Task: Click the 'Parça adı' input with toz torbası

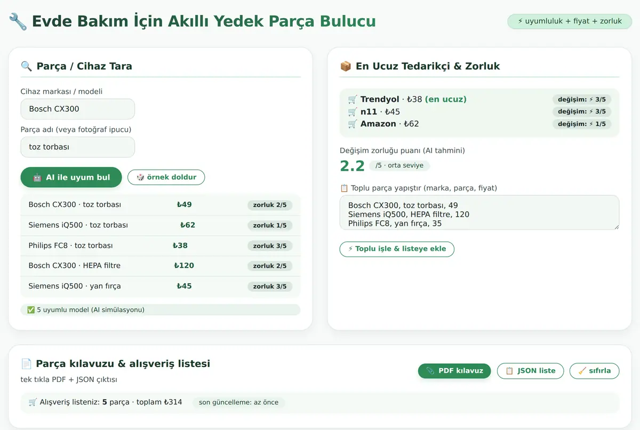Action: pyautogui.click(x=77, y=147)
